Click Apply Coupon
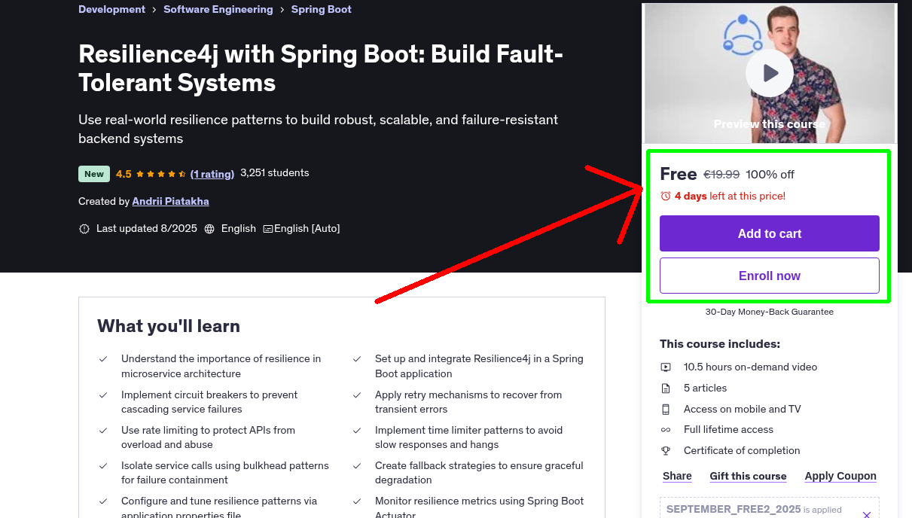This screenshot has width=912, height=518. point(840,476)
